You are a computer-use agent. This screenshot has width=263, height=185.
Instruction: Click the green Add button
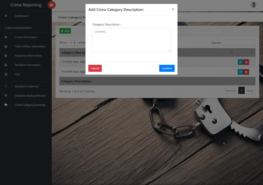click(x=65, y=31)
